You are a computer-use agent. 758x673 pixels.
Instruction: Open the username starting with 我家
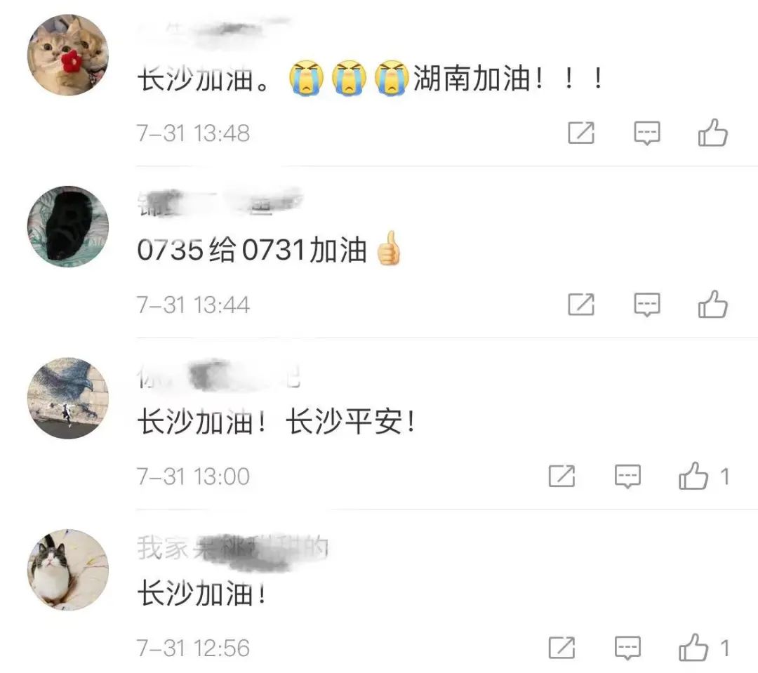[233, 549]
